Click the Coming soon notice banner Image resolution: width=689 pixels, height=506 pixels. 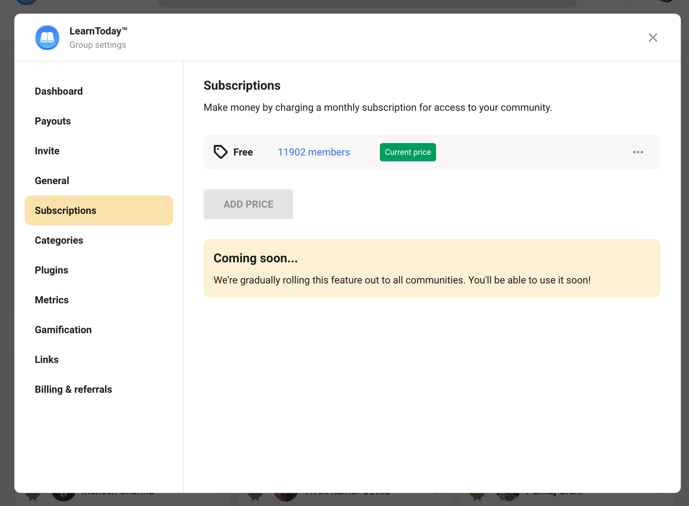(x=432, y=268)
